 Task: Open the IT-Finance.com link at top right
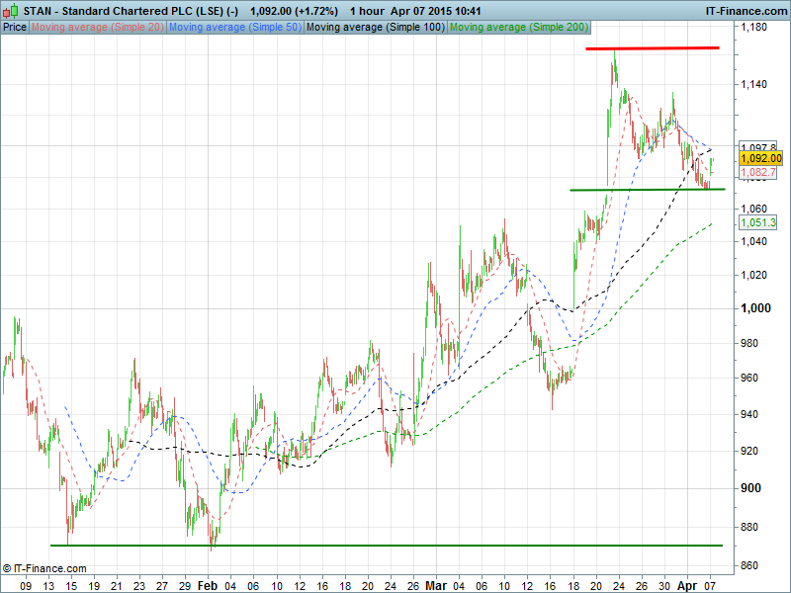click(x=745, y=10)
